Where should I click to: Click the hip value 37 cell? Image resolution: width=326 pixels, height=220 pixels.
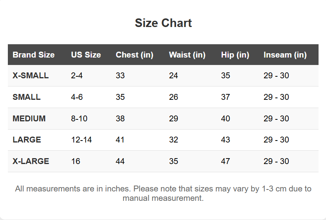226,97
